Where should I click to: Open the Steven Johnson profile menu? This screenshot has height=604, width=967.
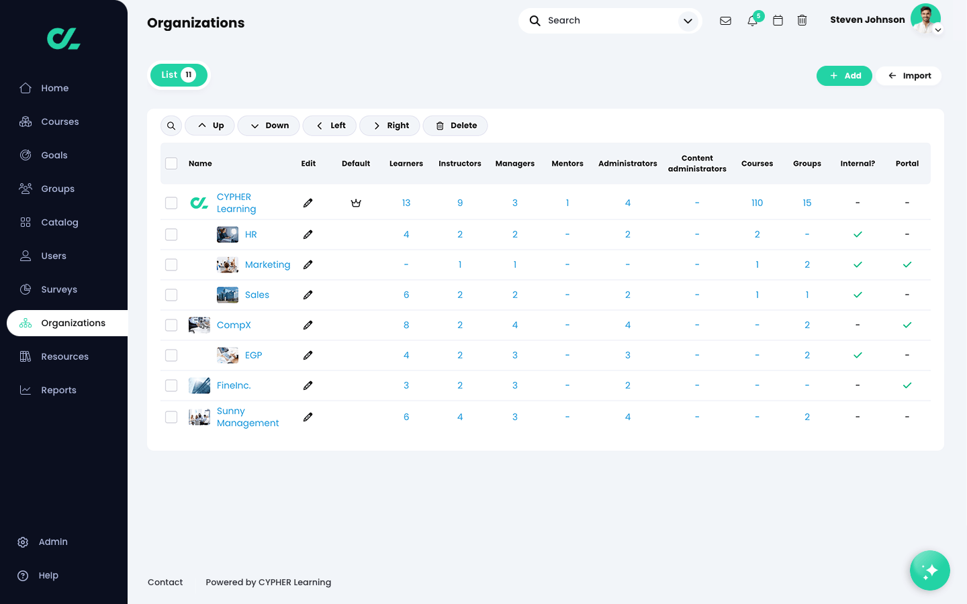tap(925, 19)
